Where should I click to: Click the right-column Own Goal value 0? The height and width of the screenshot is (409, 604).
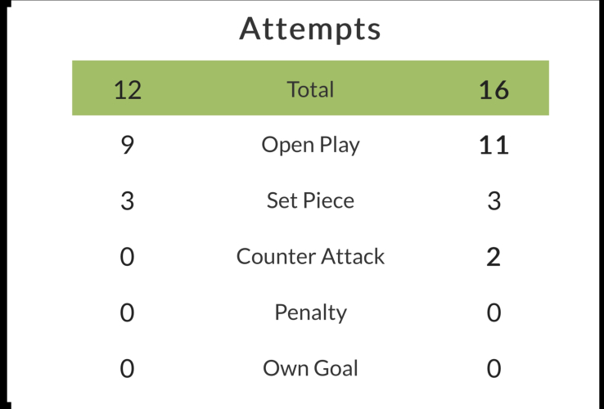pos(494,369)
